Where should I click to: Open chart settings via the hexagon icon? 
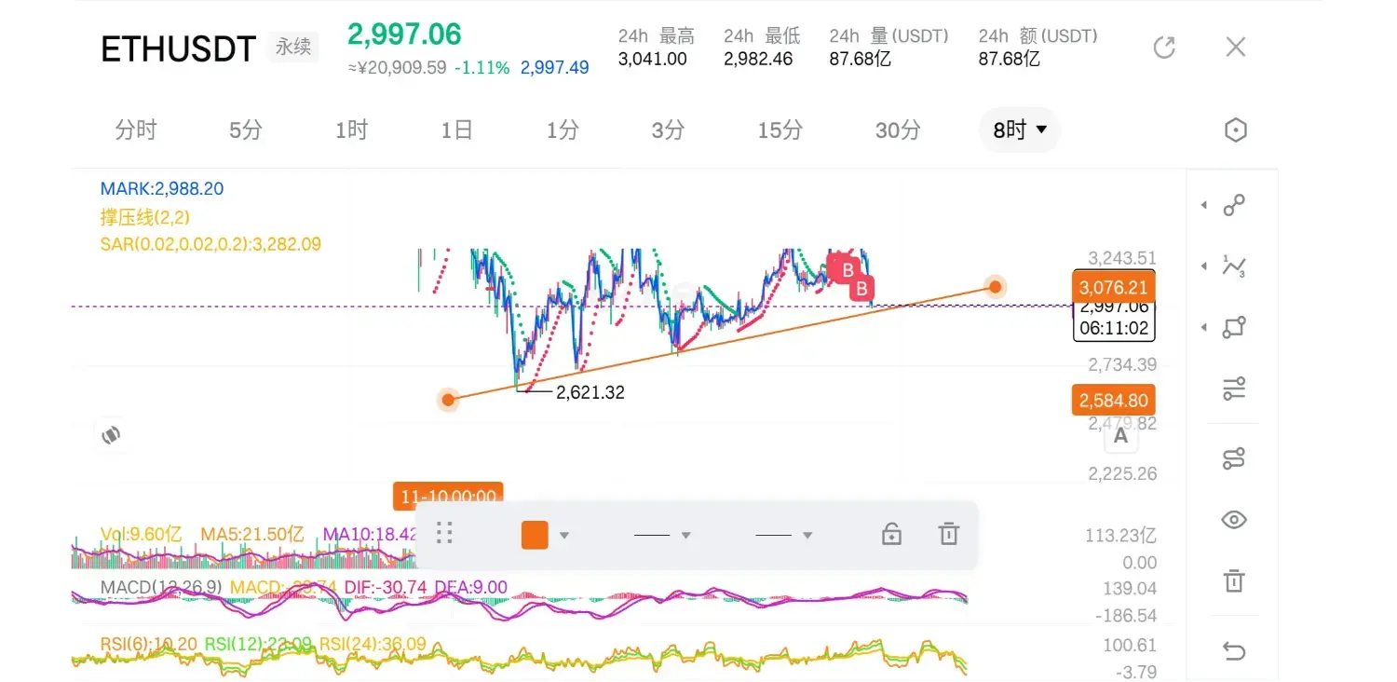(x=1235, y=130)
